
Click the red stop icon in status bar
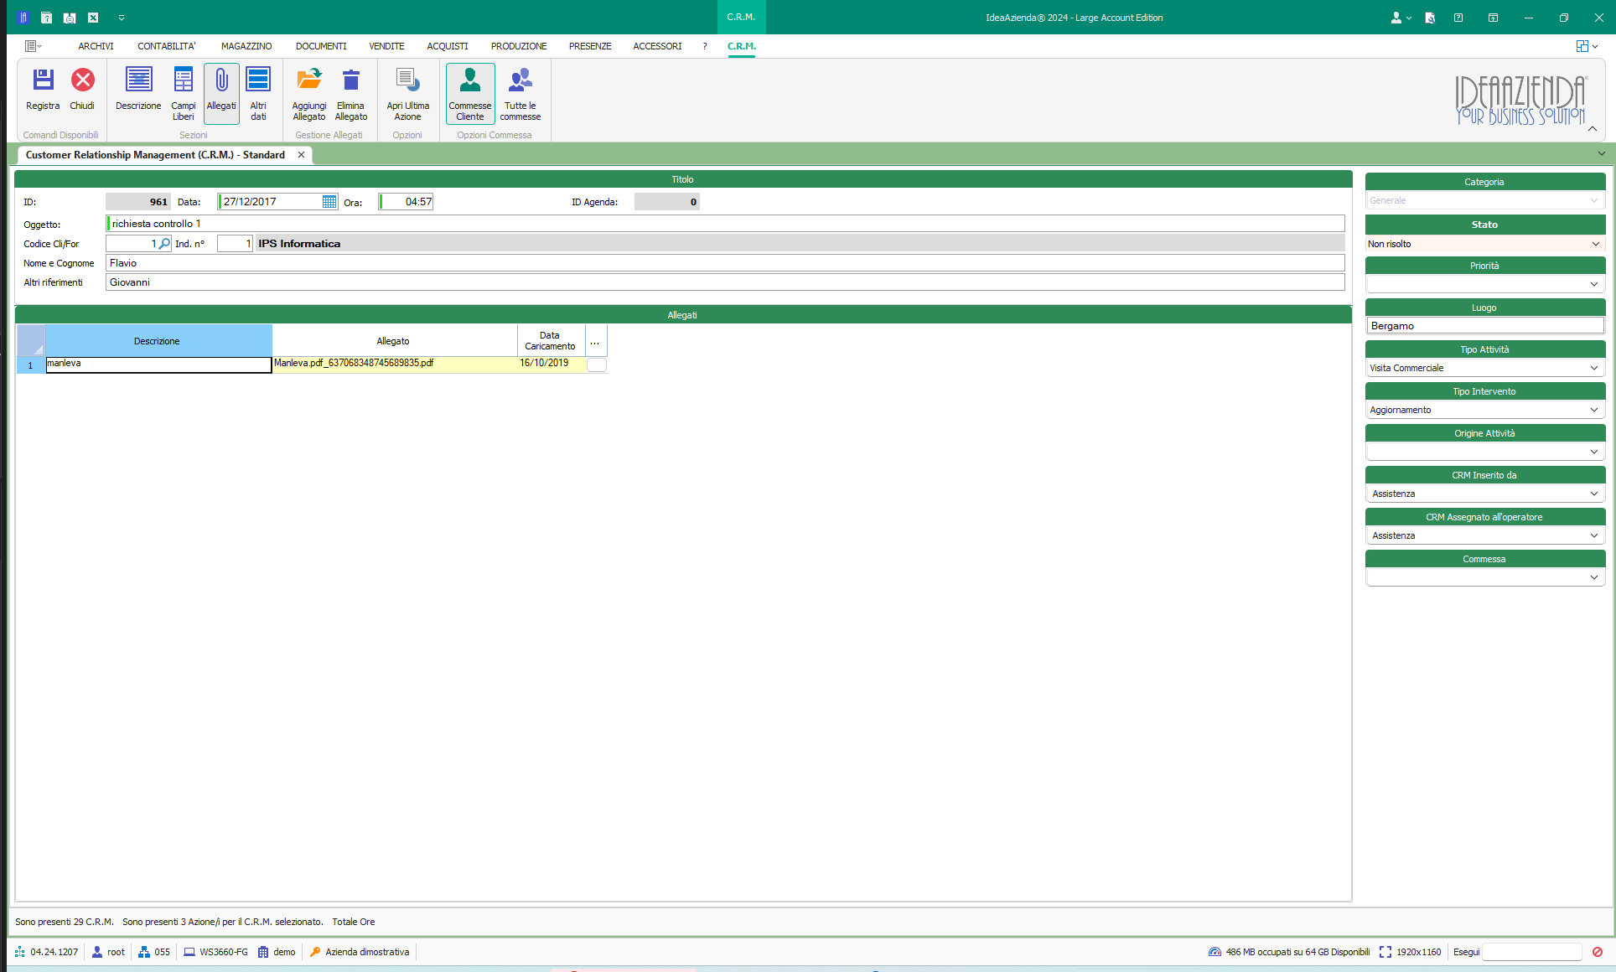point(1598,952)
